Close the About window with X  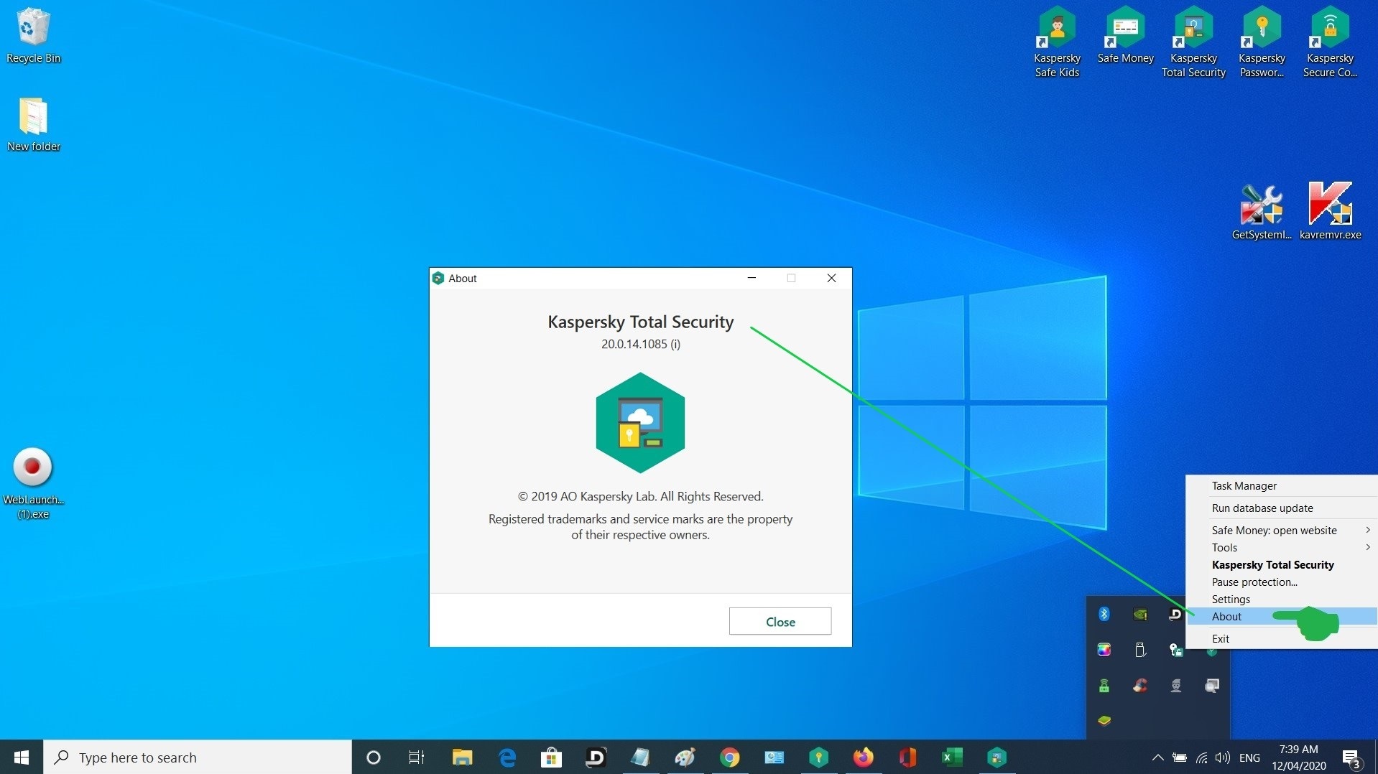point(831,278)
